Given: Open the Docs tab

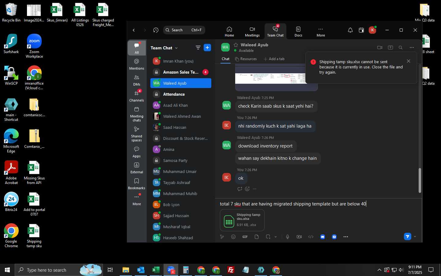Looking at the screenshot, I should [x=298, y=32].
